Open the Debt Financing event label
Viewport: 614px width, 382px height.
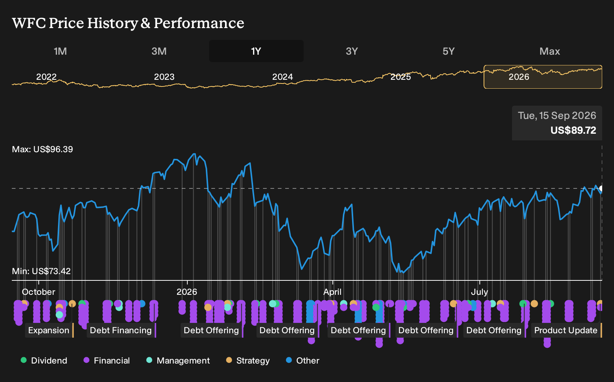tap(121, 330)
